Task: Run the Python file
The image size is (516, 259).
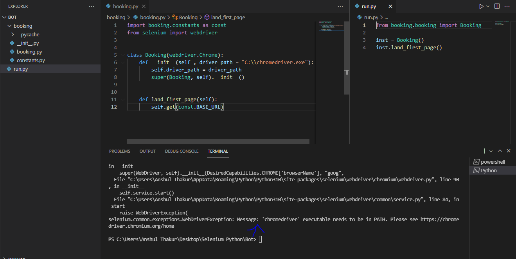Action: point(481,6)
